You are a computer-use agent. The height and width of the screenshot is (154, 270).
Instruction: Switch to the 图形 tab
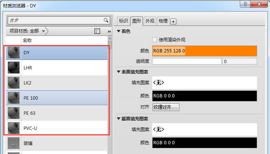[x=137, y=21]
